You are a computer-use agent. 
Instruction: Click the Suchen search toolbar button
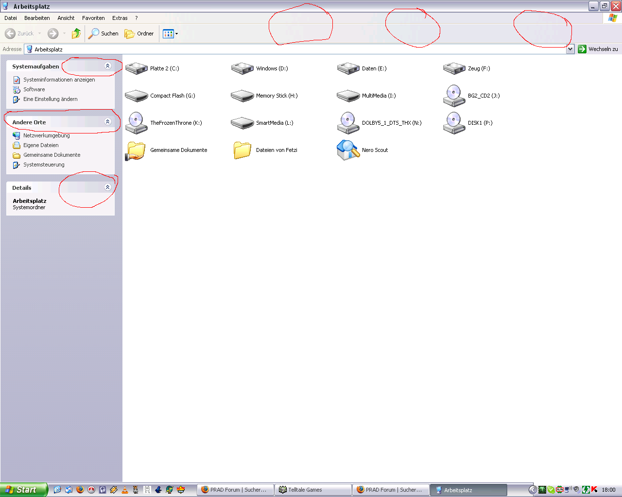(104, 33)
